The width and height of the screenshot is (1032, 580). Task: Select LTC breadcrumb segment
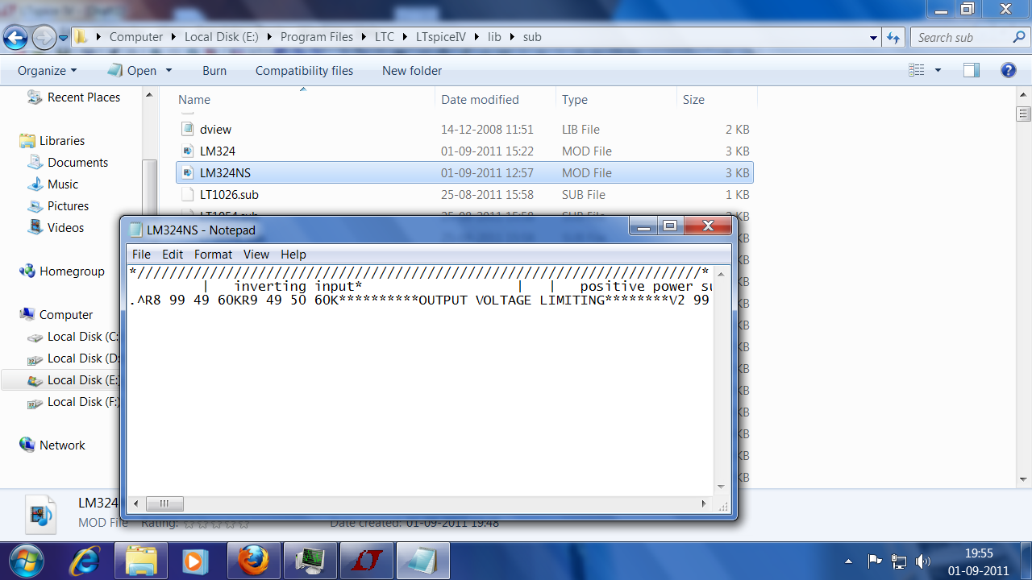[385, 37]
